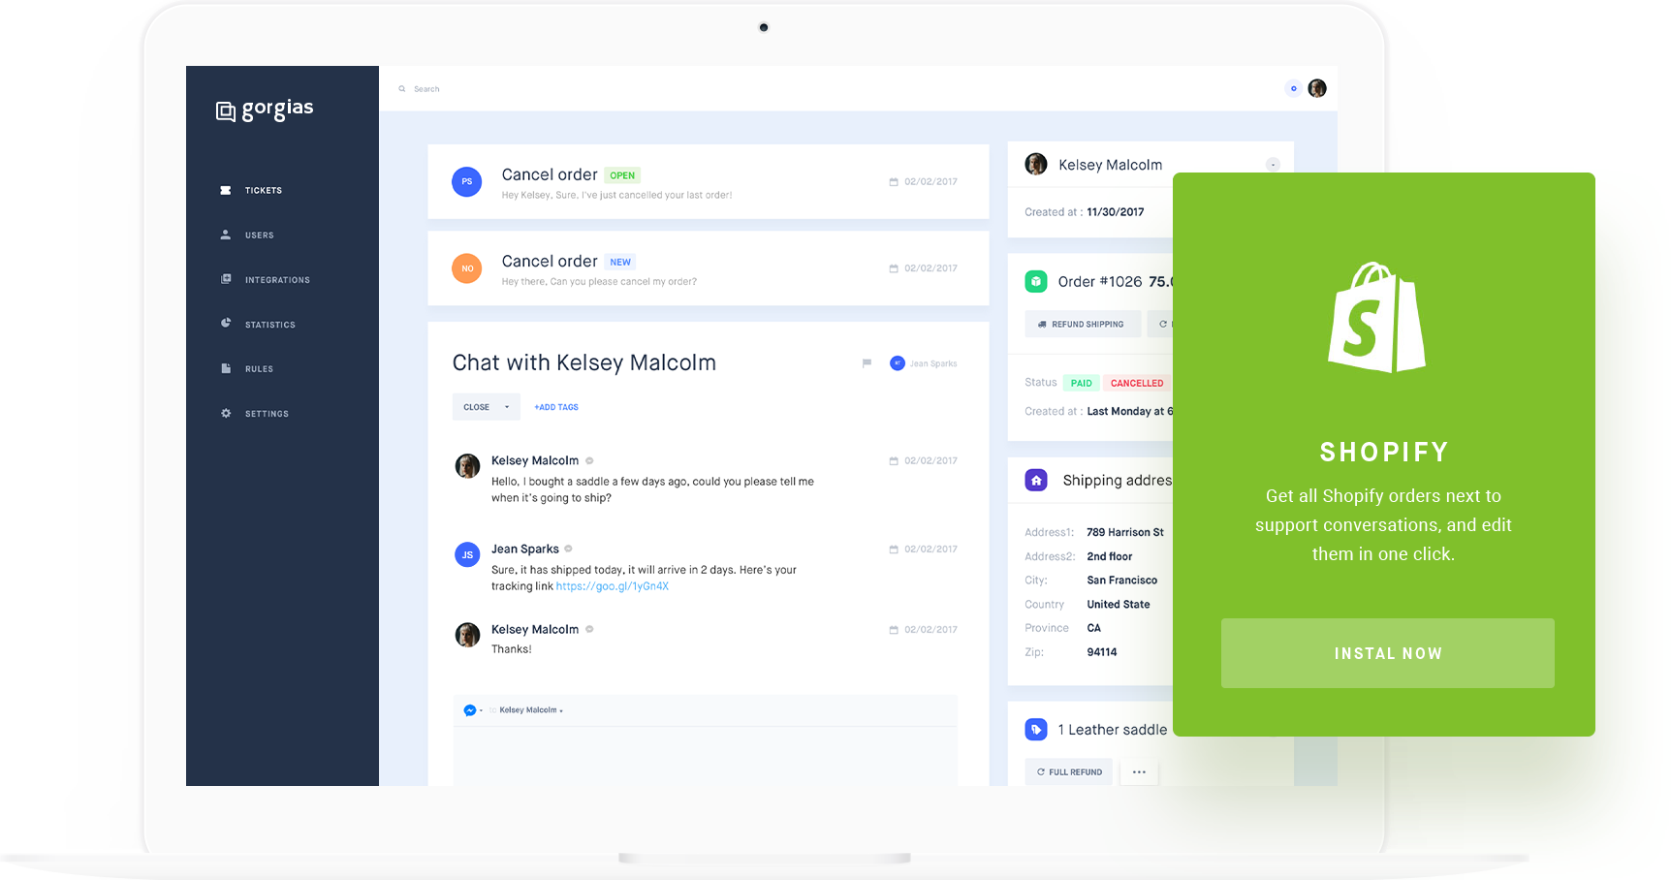Open the Kelsey Malcolm recipient dropdown in the reply box
The height and width of the screenshot is (880, 1671).
[x=529, y=710]
